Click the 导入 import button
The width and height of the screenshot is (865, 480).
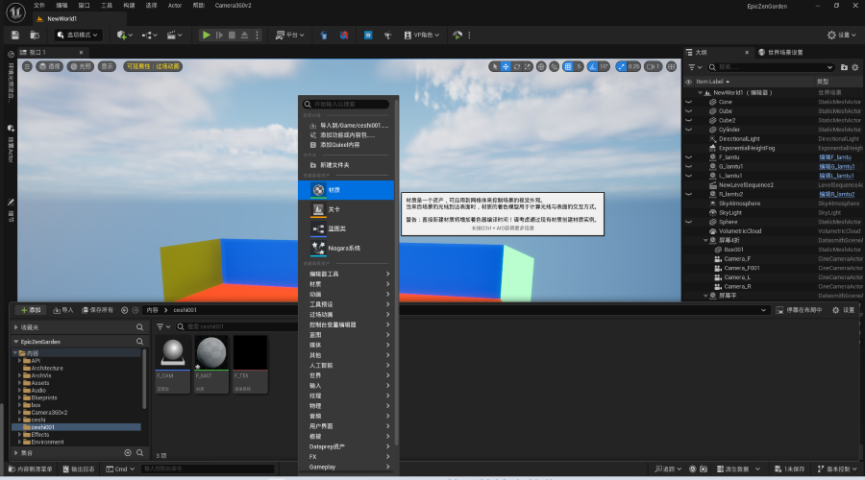click(62, 310)
